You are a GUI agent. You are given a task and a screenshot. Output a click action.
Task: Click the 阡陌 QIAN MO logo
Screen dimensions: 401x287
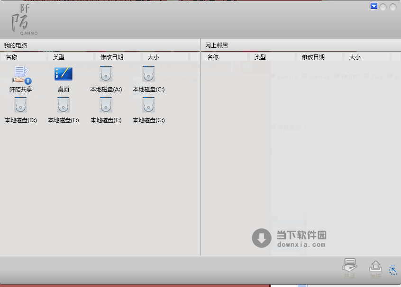click(x=25, y=20)
